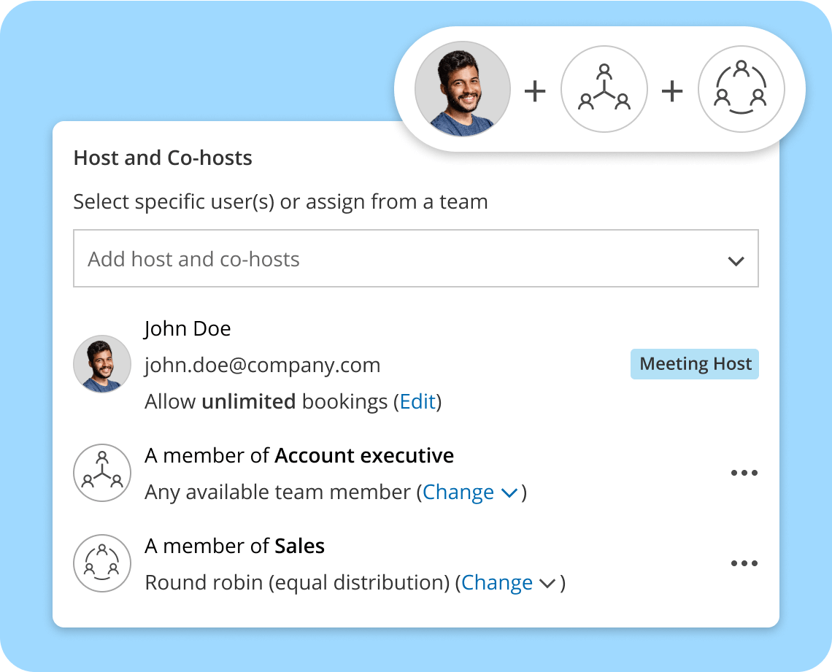Click the Edit link next to unlimited bookings
The height and width of the screenshot is (672, 832).
(417, 401)
